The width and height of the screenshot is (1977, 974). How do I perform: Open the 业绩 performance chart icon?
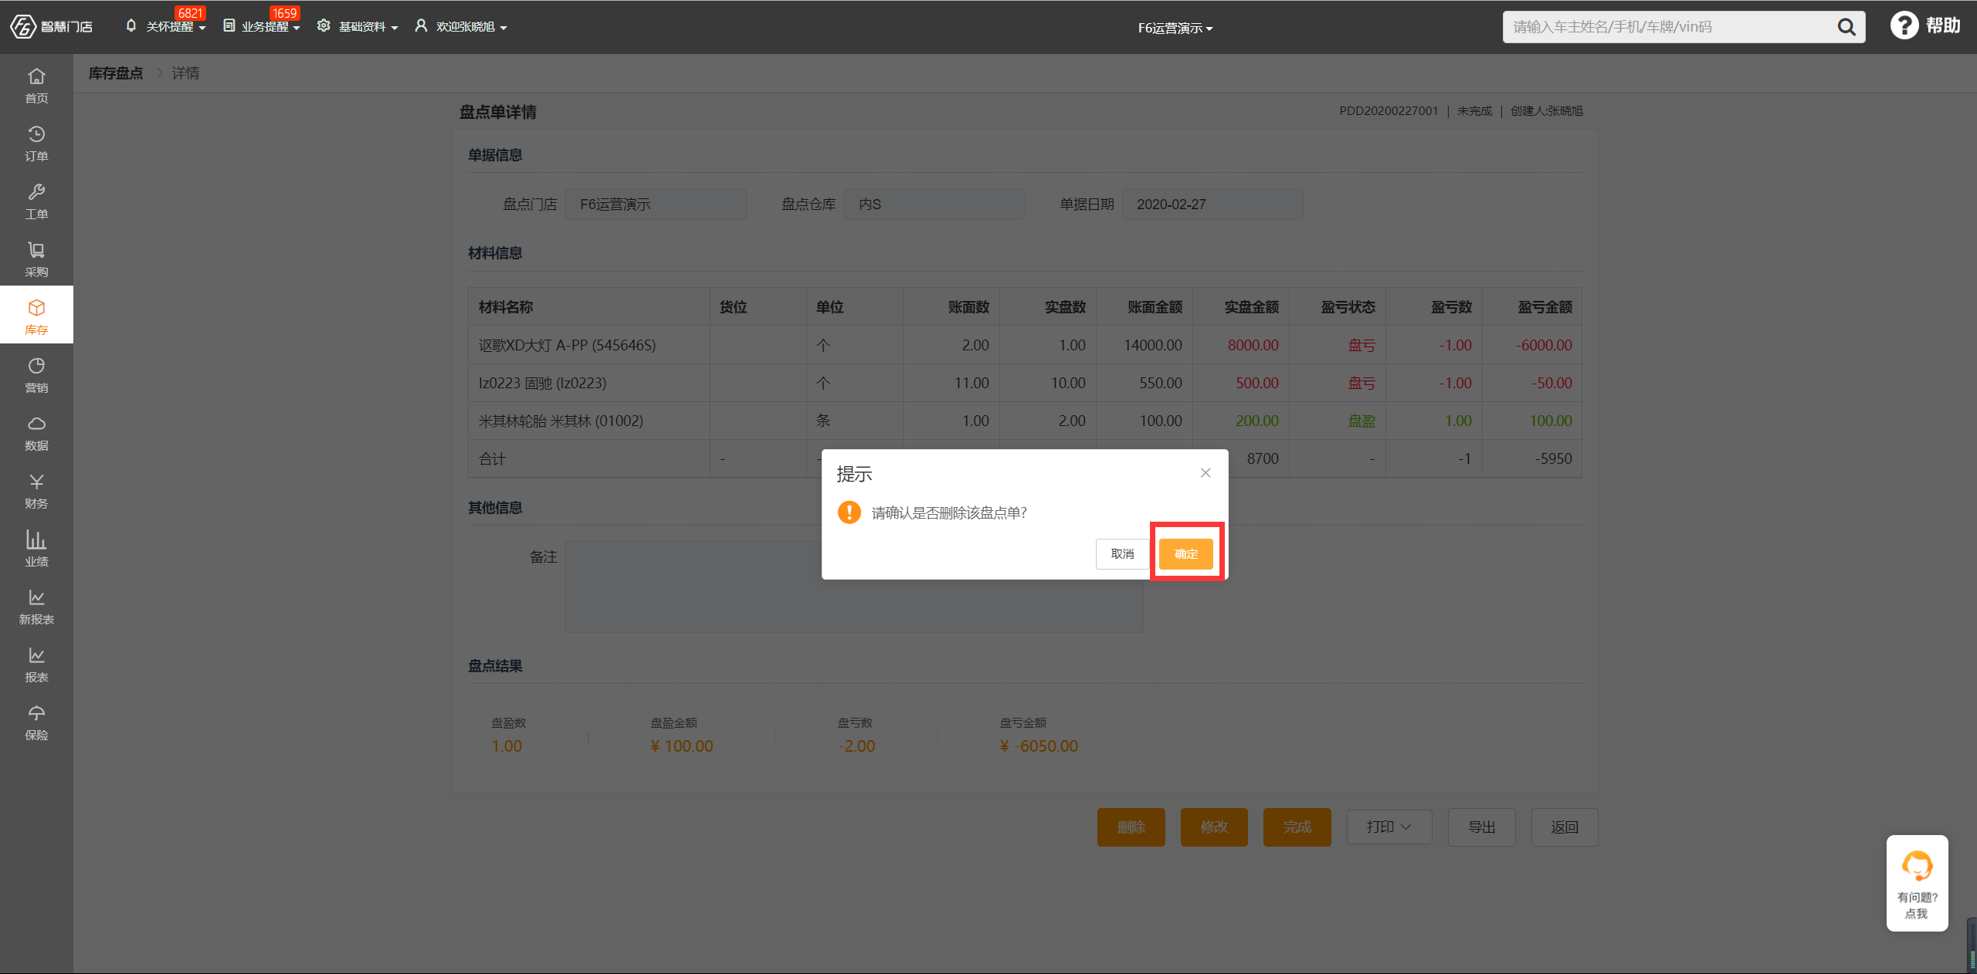(x=36, y=548)
